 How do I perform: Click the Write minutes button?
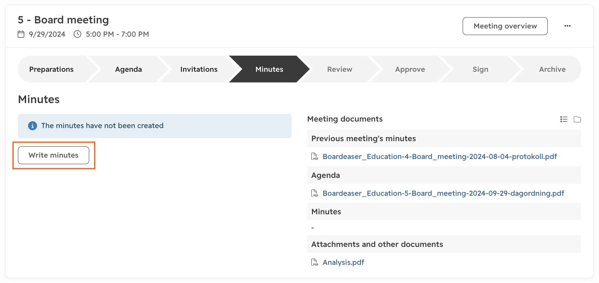(x=53, y=155)
